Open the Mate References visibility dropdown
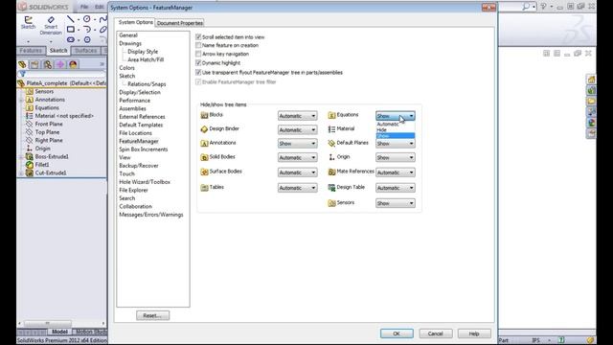Viewport: 613px width, 345px height. 396,172
